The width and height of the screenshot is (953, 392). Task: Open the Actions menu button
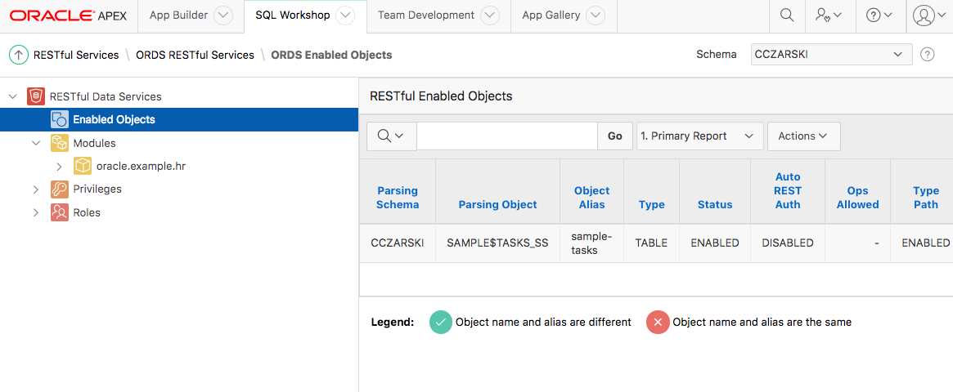pos(803,136)
